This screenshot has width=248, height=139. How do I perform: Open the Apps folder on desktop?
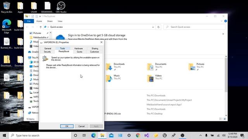point(20,7)
